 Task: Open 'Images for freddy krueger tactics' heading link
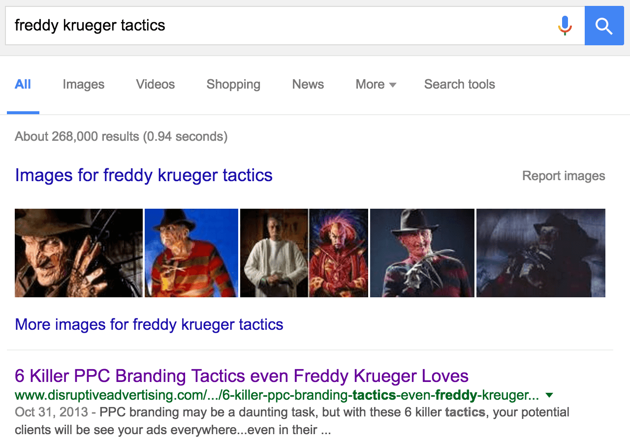(144, 175)
